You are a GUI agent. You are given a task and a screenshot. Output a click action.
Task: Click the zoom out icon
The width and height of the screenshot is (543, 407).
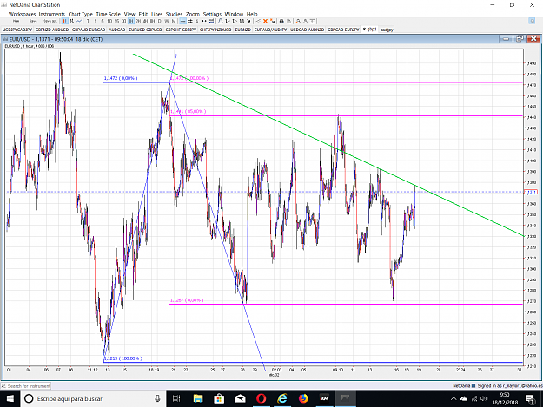click(306, 21)
